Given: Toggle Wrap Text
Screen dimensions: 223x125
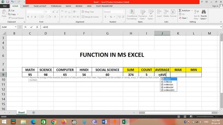Looking at the screenshot, I should [x=88, y=12].
